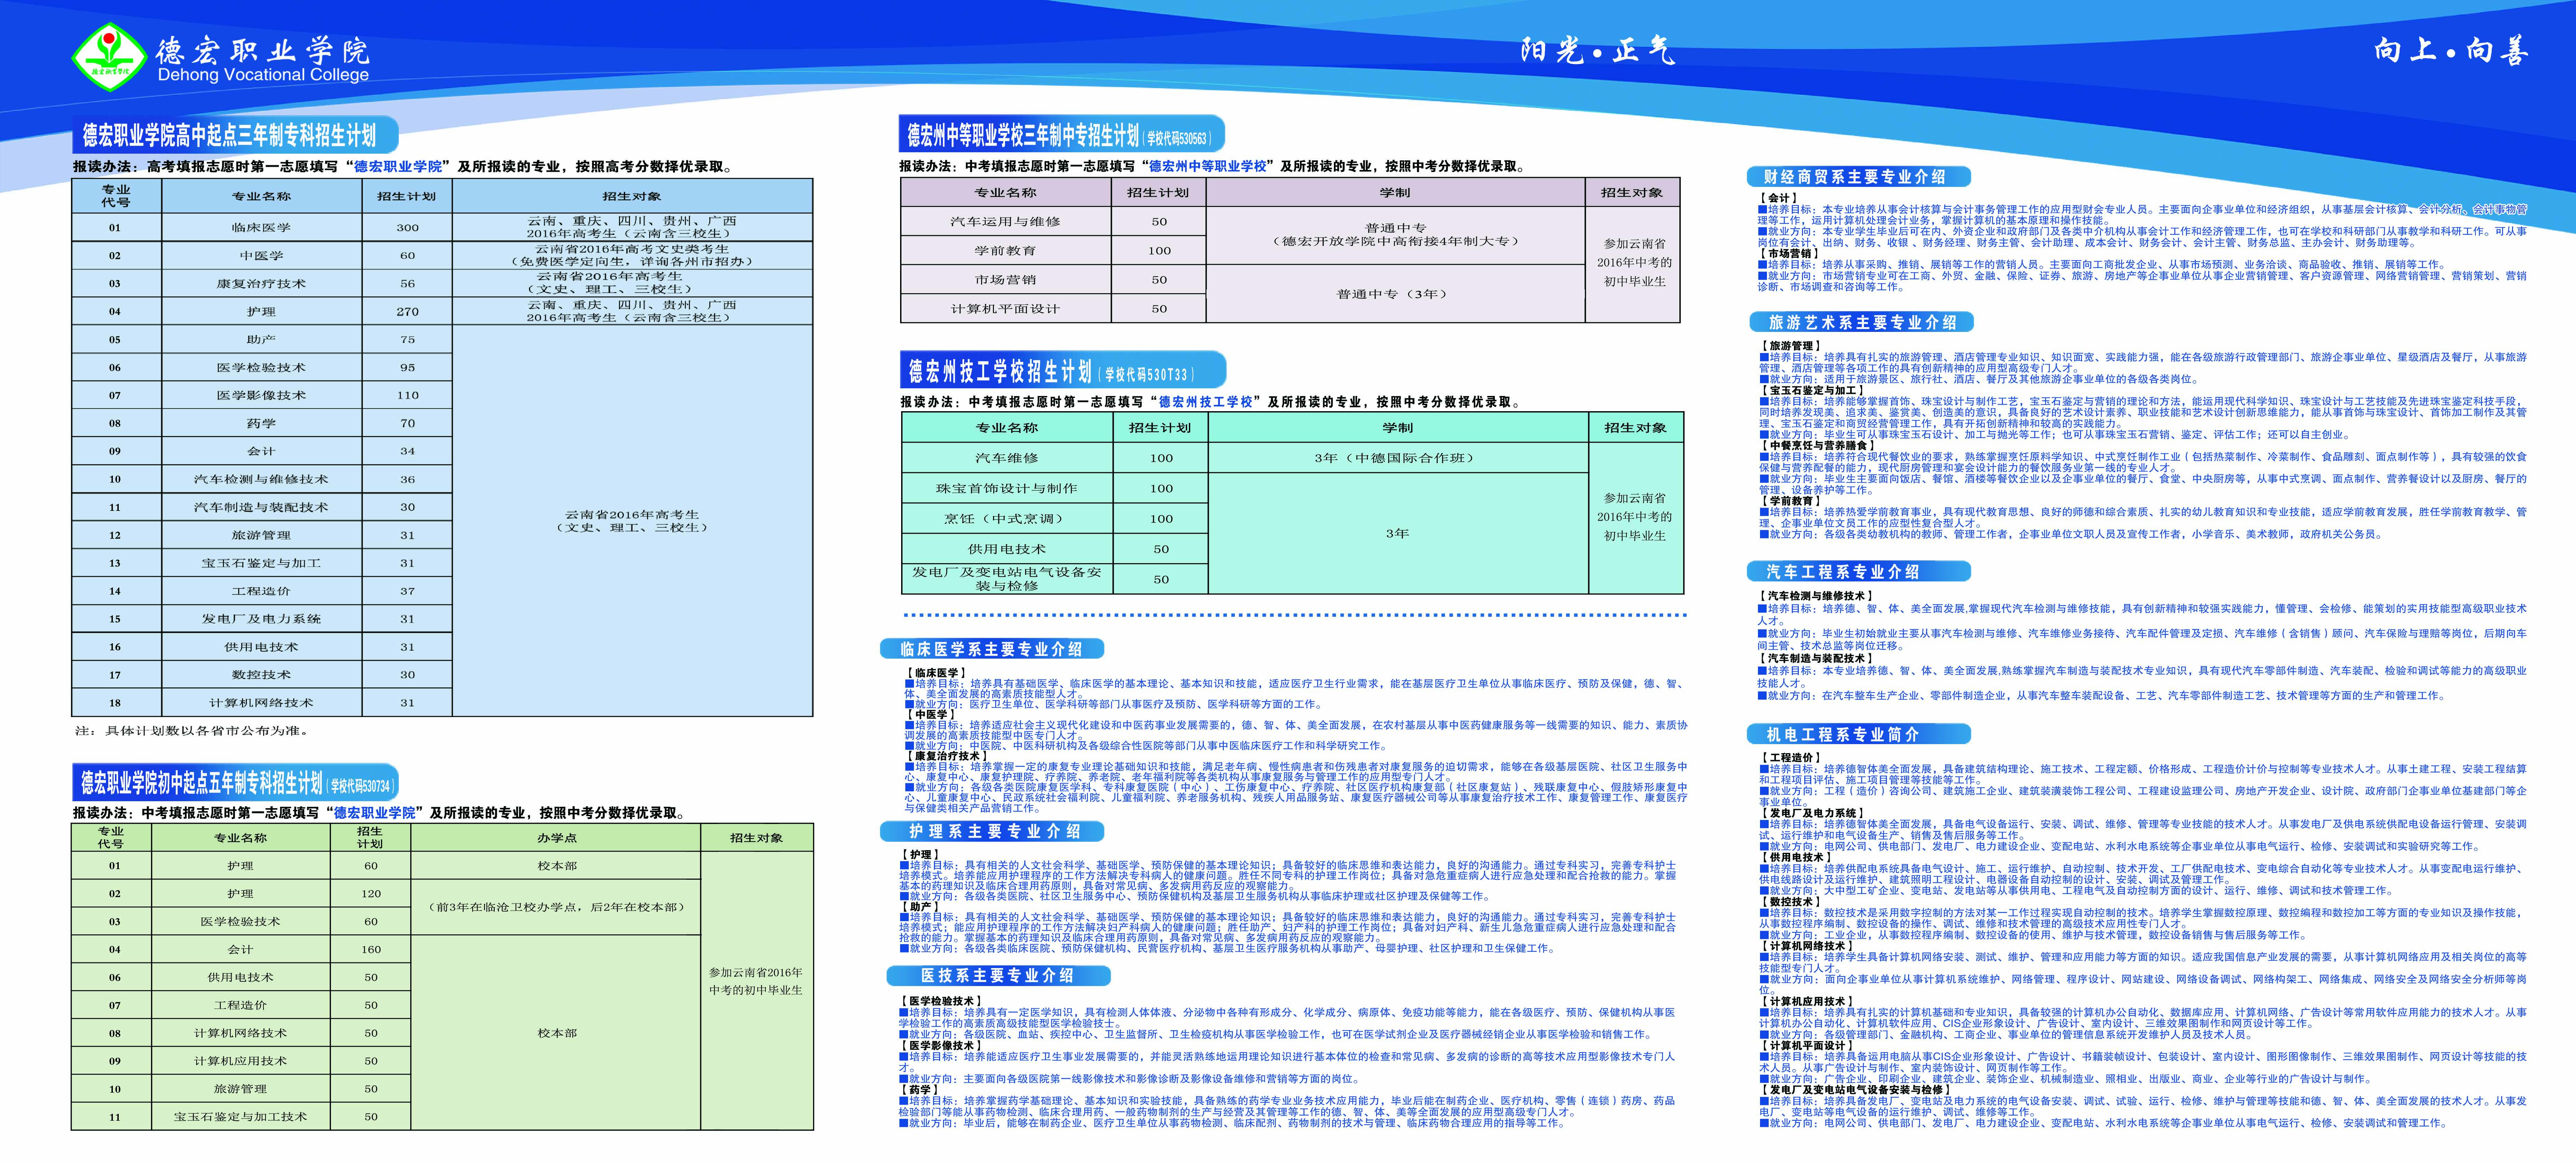The image size is (2576, 1165).
Task: Click the 向上·向善 slogan text
Action: 2450,50
